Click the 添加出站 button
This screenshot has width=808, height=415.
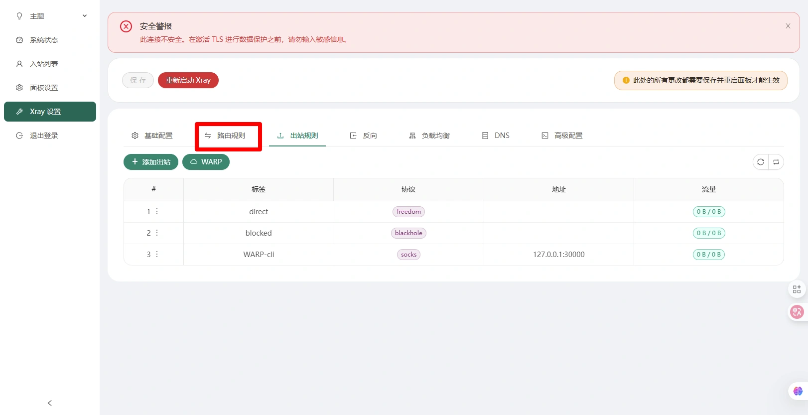tap(151, 162)
